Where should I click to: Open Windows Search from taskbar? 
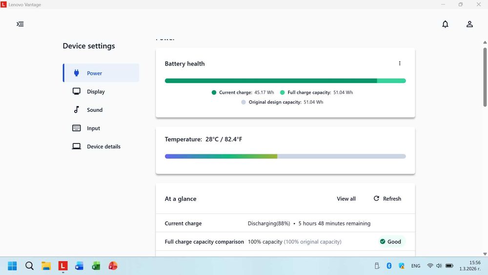coord(29,266)
